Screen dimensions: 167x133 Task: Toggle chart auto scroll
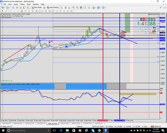pos(86,7)
